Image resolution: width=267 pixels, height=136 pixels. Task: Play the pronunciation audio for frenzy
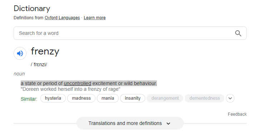(20, 53)
